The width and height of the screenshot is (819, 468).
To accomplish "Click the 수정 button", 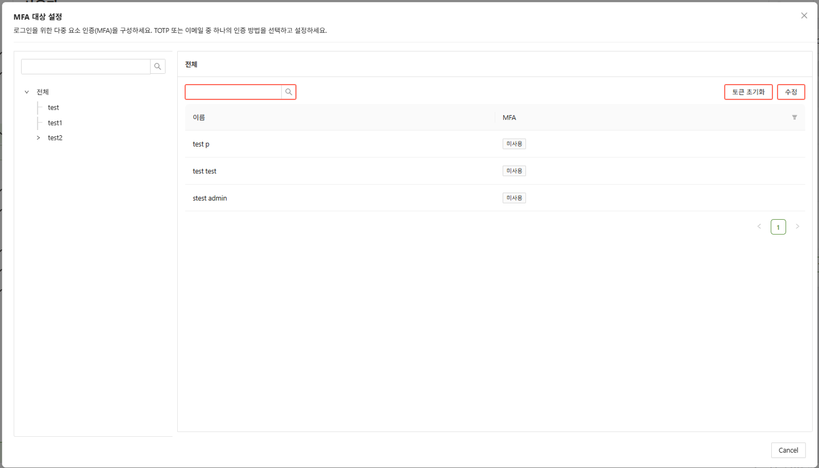I will tap(791, 92).
